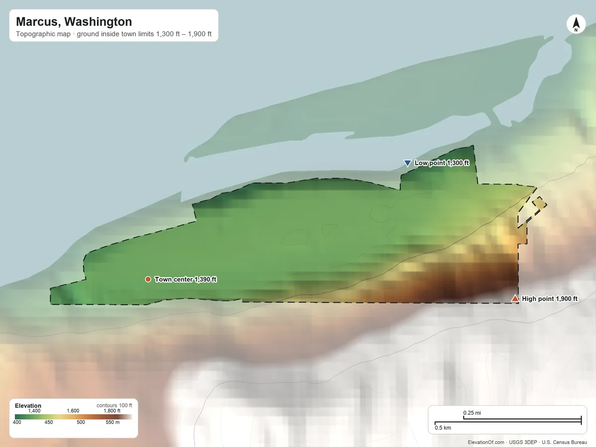Image resolution: width=596 pixels, height=447 pixels.
Task: Click the '1,600' legend tick label
Action: [x=73, y=411]
